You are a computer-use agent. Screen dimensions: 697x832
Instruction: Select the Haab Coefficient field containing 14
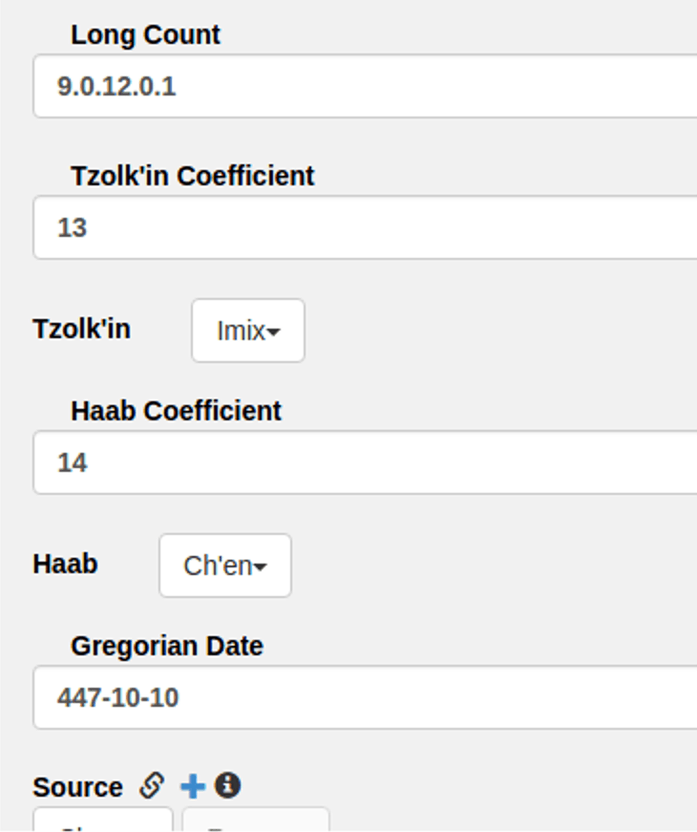pyautogui.click(x=365, y=462)
